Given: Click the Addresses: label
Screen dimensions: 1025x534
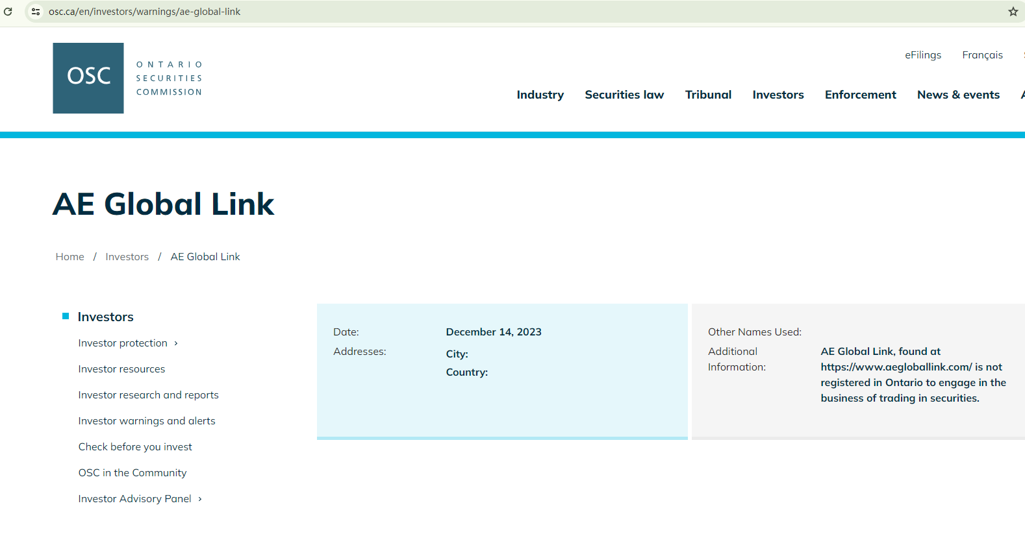Looking at the screenshot, I should tap(360, 352).
